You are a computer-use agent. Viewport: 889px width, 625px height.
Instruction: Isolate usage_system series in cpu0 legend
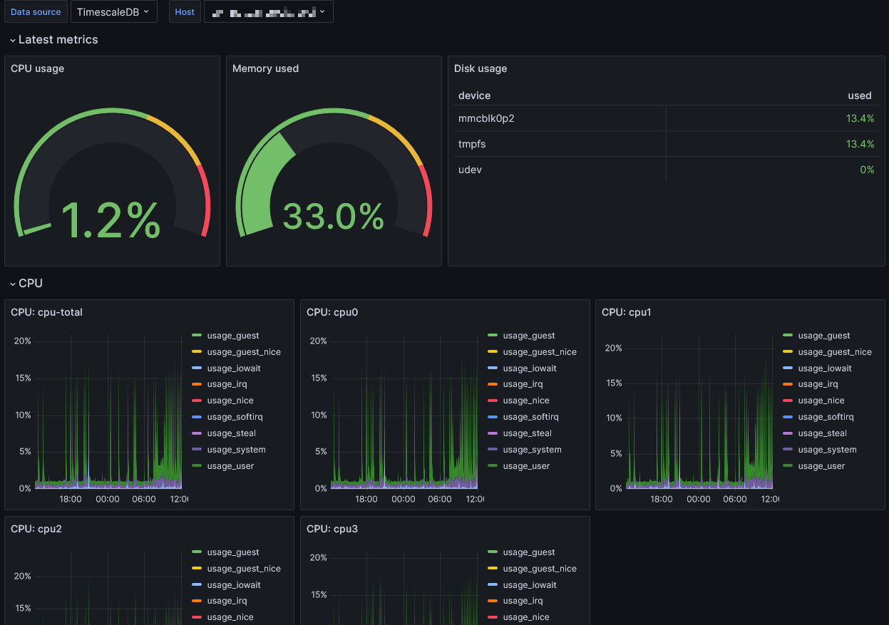[532, 450]
